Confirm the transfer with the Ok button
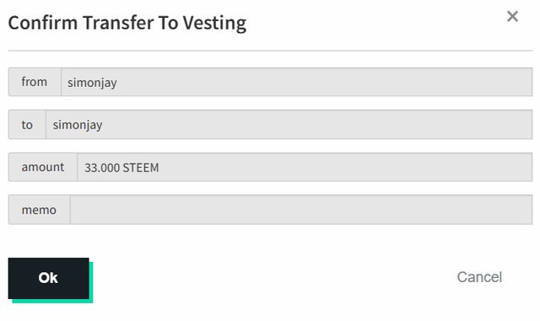540x321 pixels. tap(49, 278)
